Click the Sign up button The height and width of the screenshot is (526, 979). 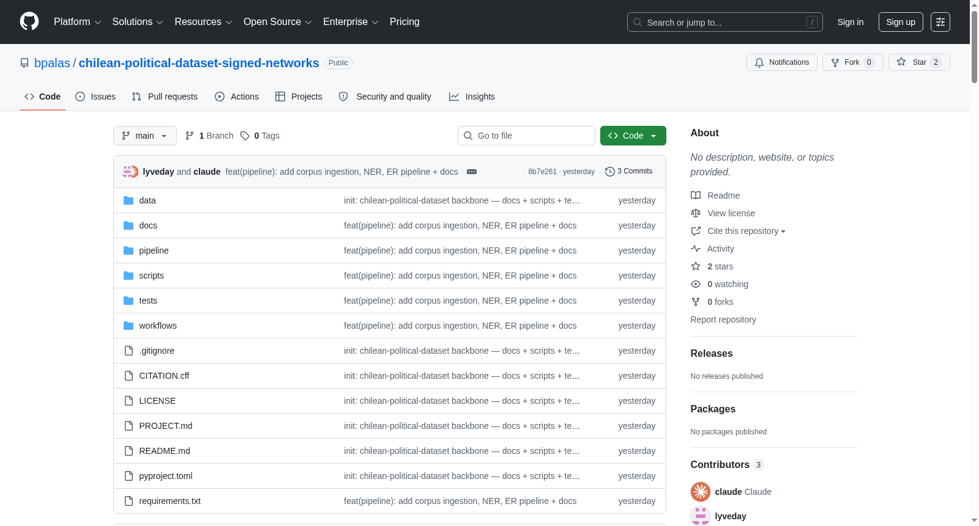901,22
